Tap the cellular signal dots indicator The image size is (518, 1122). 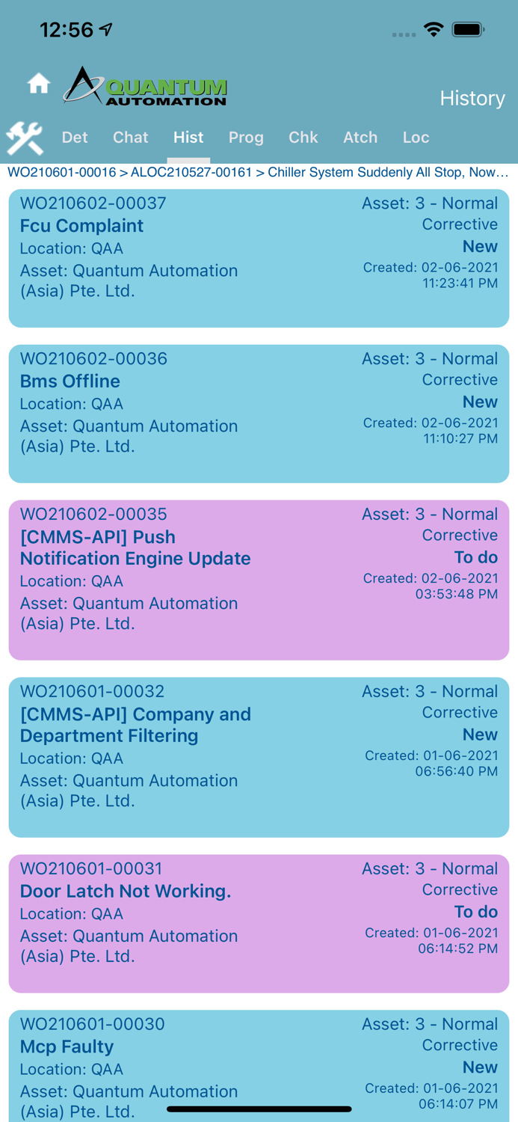[x=403, y=35]
